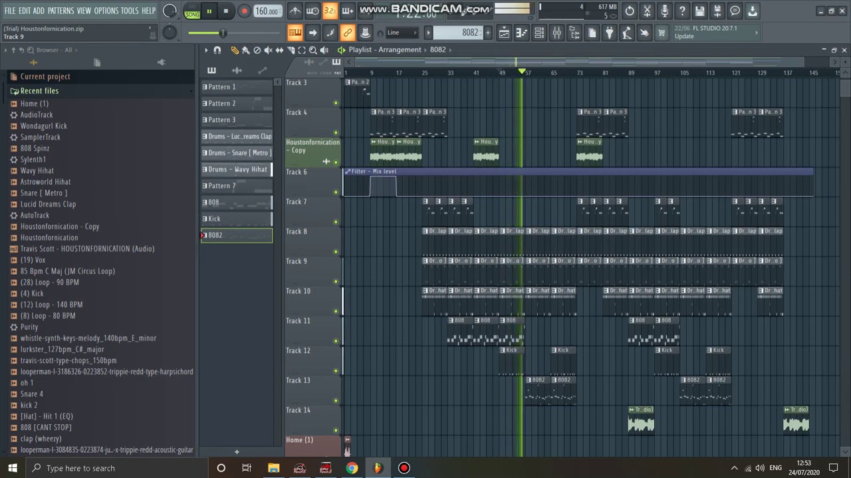Toggle the countdown before recording button

pos(330,11)
